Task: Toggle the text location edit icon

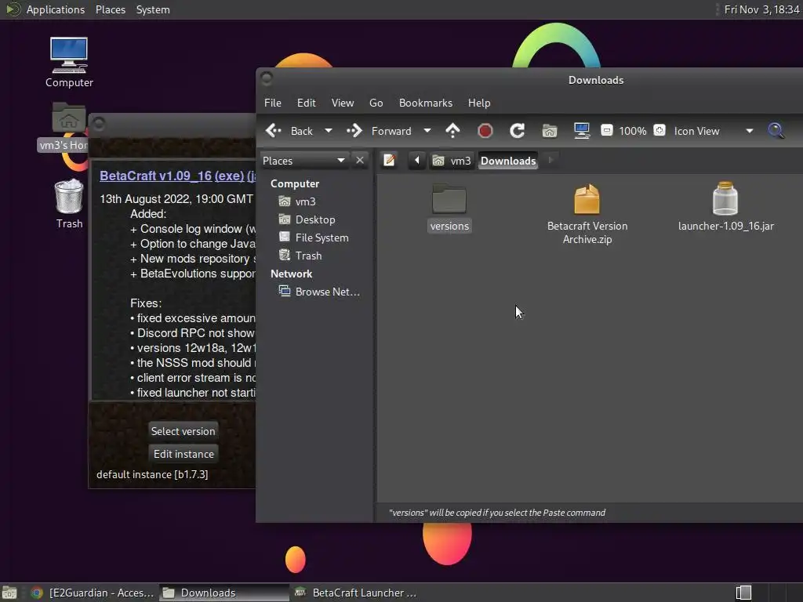Action: pyautogui.click(x=389, y=160)
